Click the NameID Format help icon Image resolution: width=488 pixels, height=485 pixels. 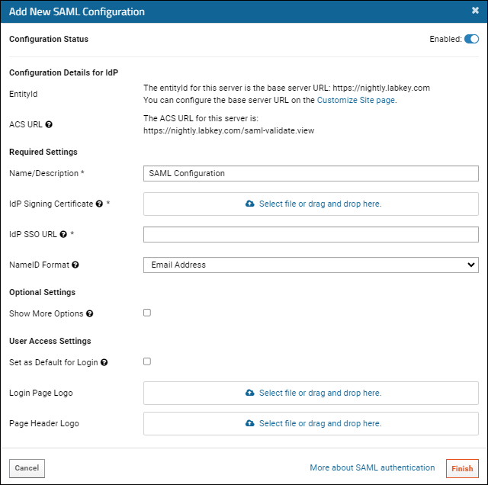75,265
